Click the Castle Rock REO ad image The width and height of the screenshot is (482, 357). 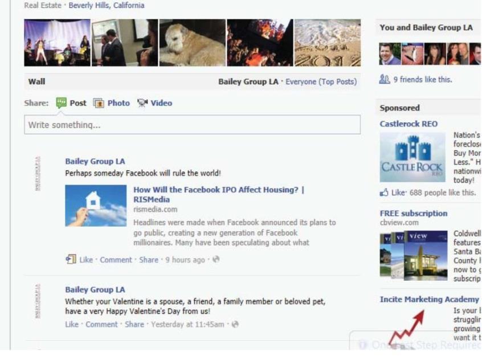[x=412, y=157]
